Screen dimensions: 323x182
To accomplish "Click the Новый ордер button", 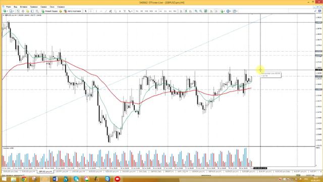I will click(49, 11).
